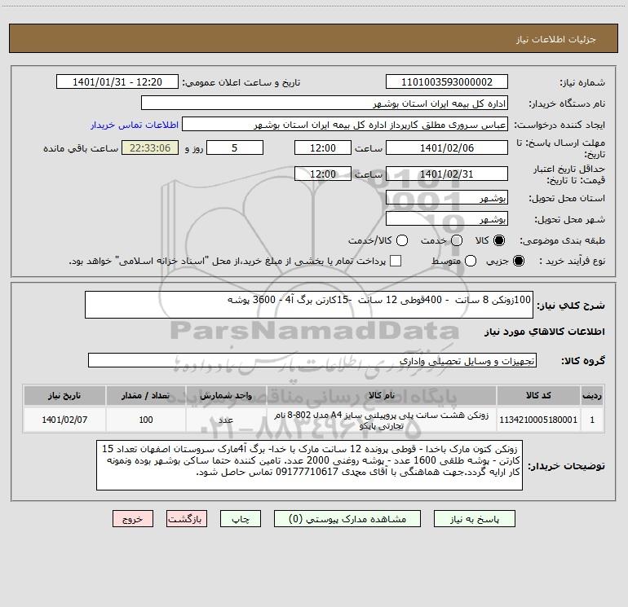The width and height of the screenshot is (628, 607).
Task: Click the response deadline date 1401/02/06
Action: pos(447,147)
